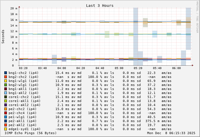Click the bng2-chc2 legend color swatch
Viewport: 200px width, 137px height.
(x=5, y=77)
